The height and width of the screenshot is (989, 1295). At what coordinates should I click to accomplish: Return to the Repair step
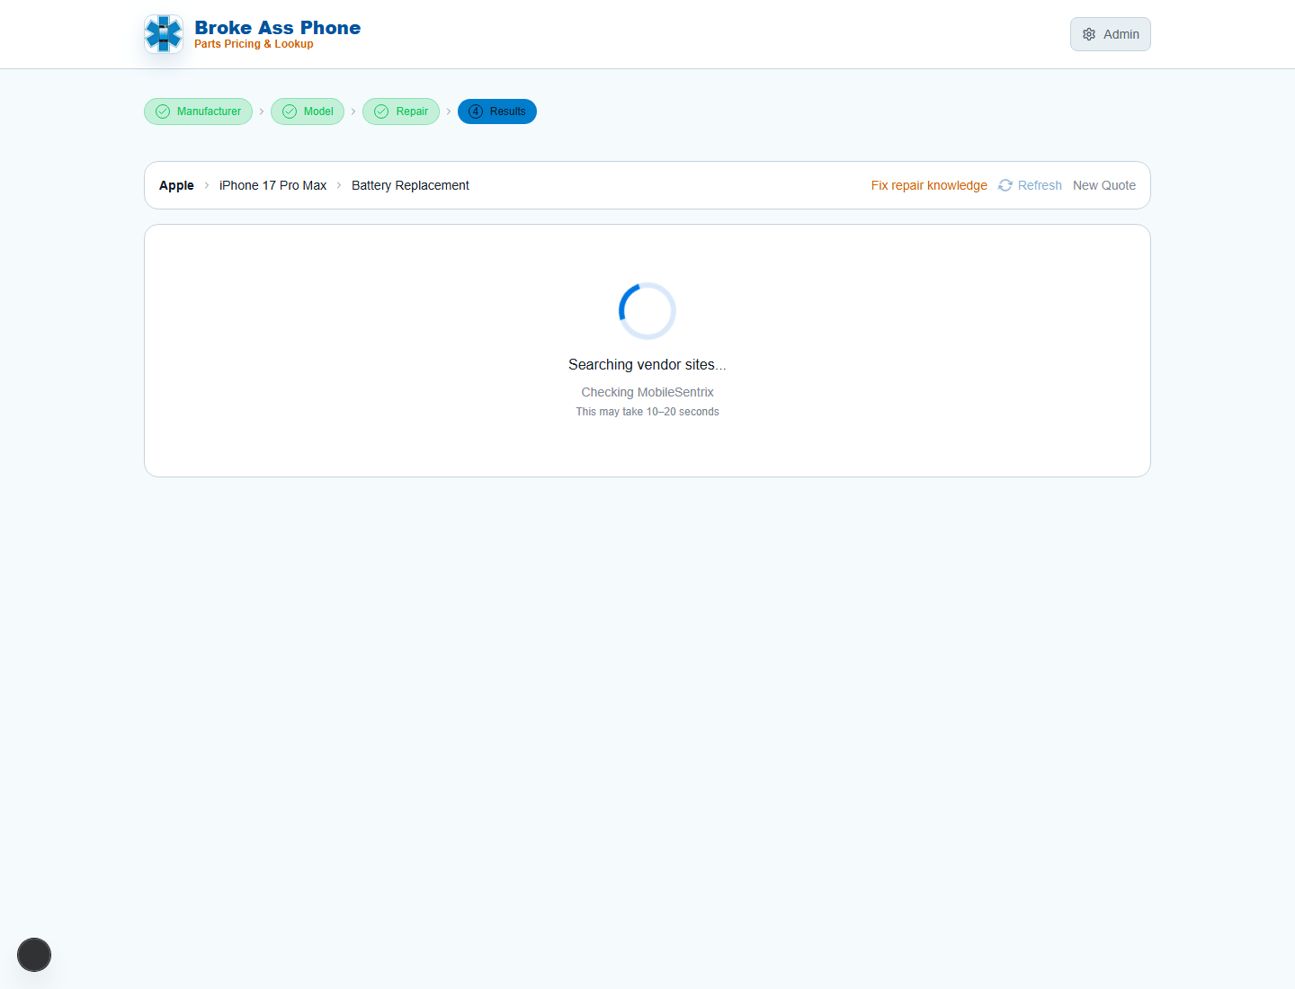401,111
